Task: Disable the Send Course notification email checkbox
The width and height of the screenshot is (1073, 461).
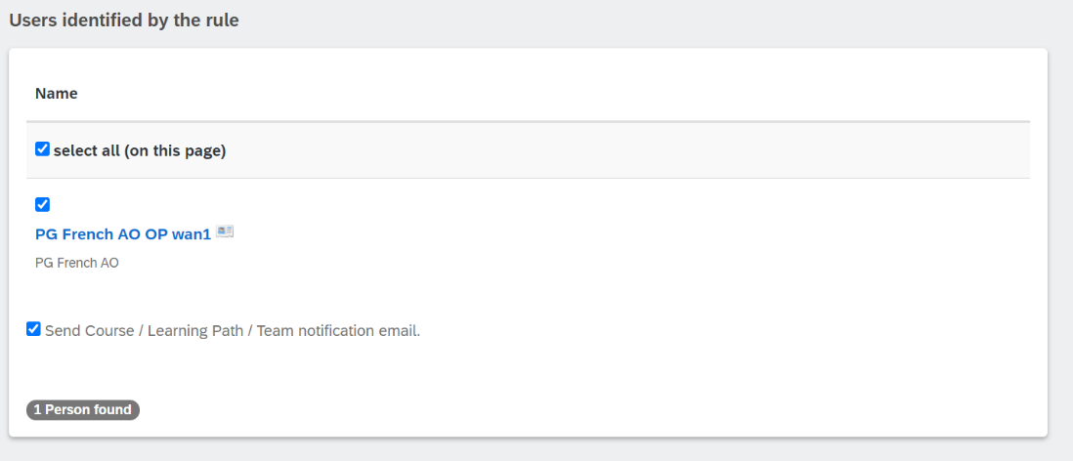Action: (33, 330)
